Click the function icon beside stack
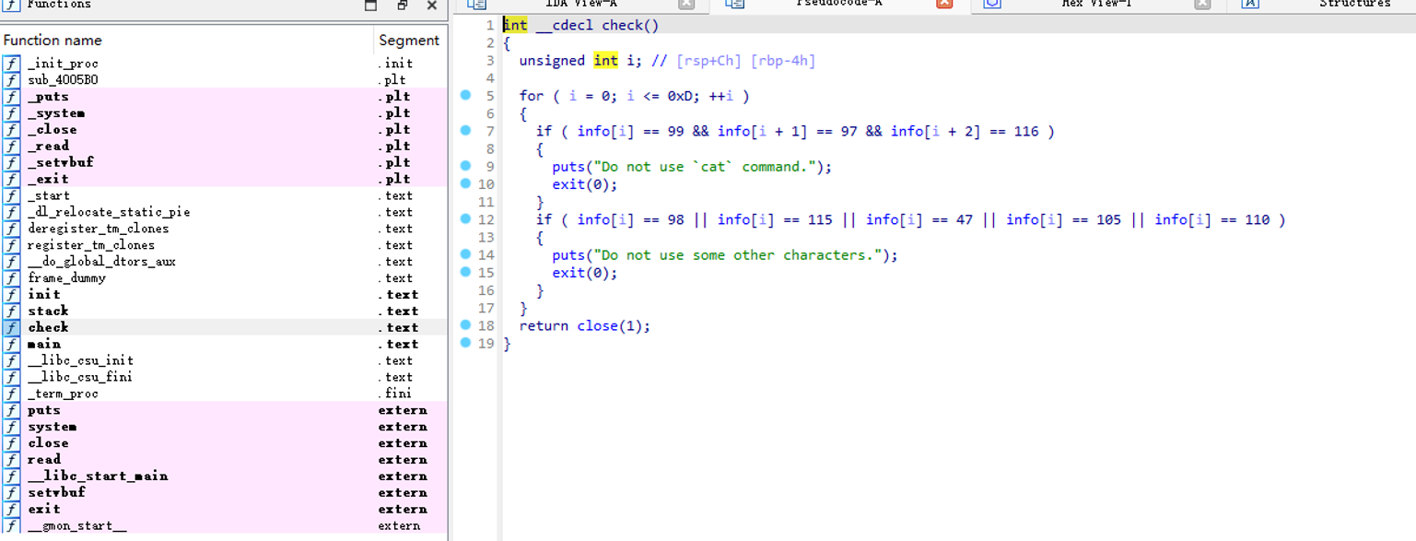 tap(11, 312)
